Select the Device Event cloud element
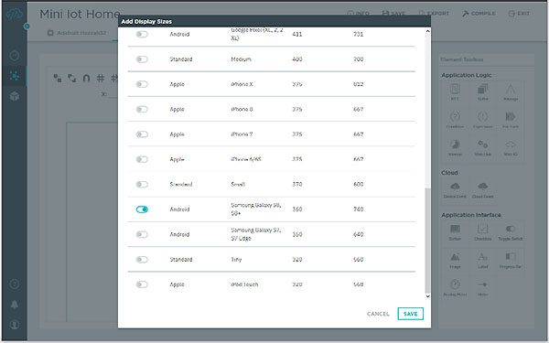 click(455, 189)
